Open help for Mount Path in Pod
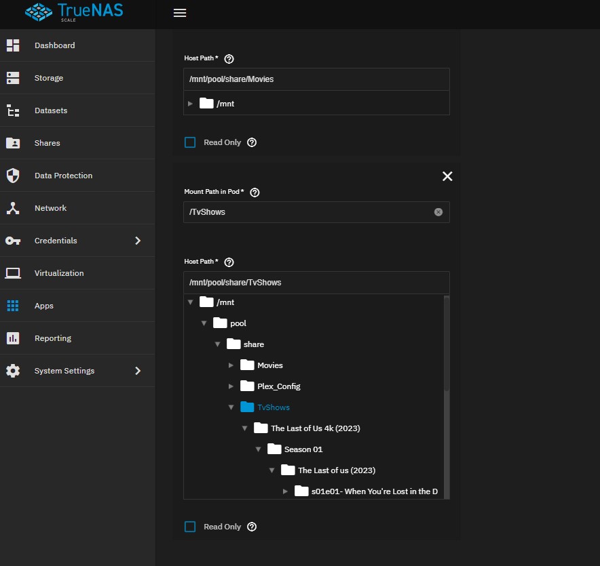 click(255, 193)
